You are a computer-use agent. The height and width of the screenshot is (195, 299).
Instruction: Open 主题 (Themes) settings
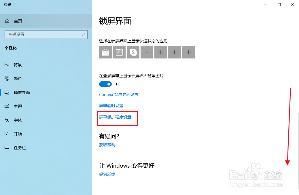pos(17,106)
